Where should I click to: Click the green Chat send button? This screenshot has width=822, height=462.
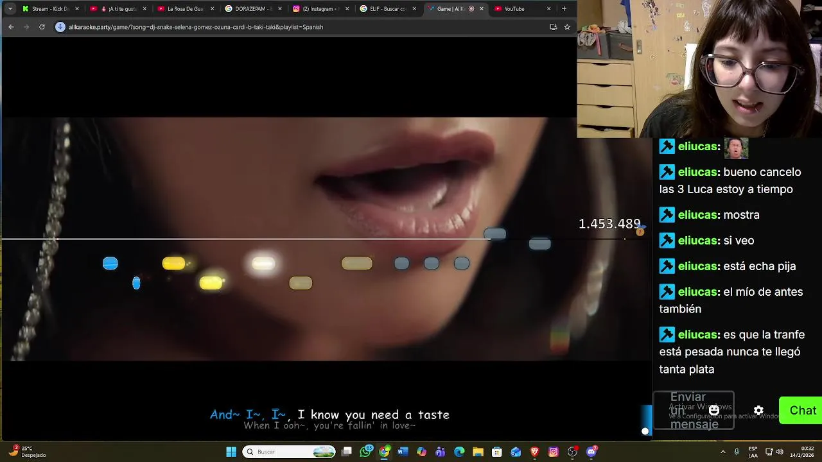point(801,411)
